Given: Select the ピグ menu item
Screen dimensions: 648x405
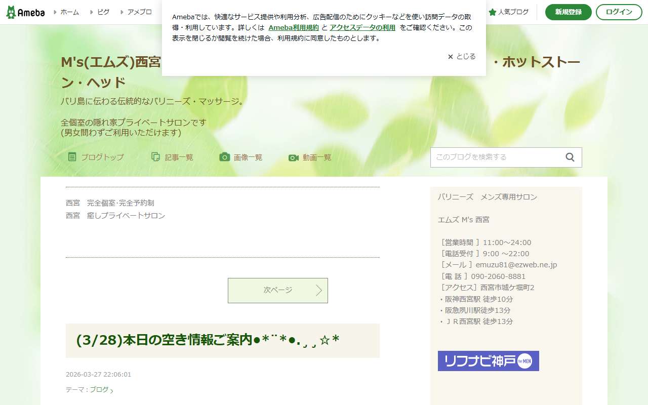Looking at the screenshot, I should tap(103, 12).
